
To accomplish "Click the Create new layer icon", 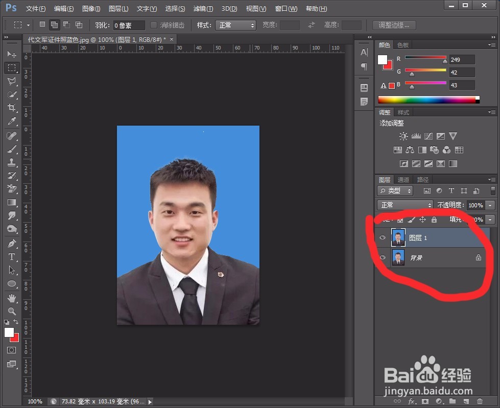I will click(467, 402).
